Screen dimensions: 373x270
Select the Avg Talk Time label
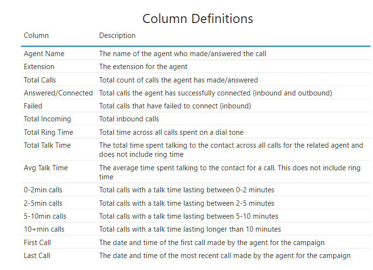(x=46, y=168)
